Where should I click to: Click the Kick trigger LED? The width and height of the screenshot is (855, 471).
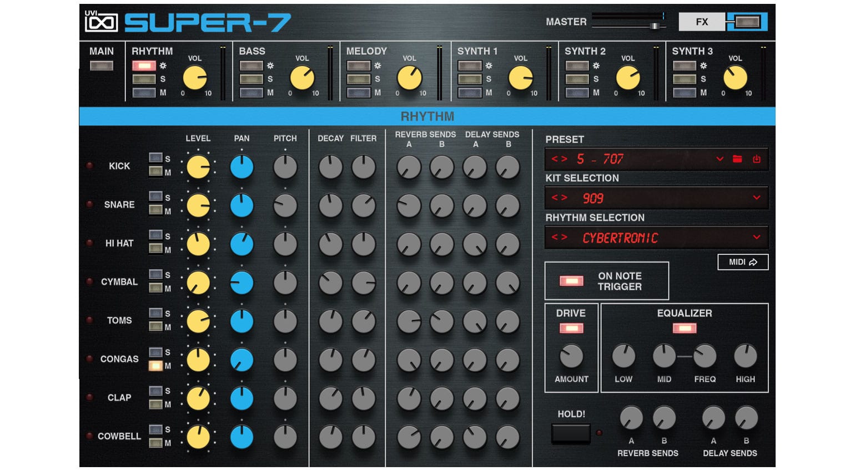click(89, 166)
